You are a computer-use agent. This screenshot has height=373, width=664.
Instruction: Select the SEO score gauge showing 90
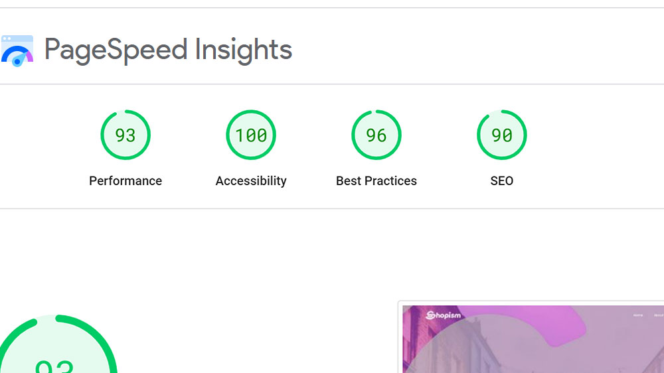pyautogui.click(x=502, y=135)
